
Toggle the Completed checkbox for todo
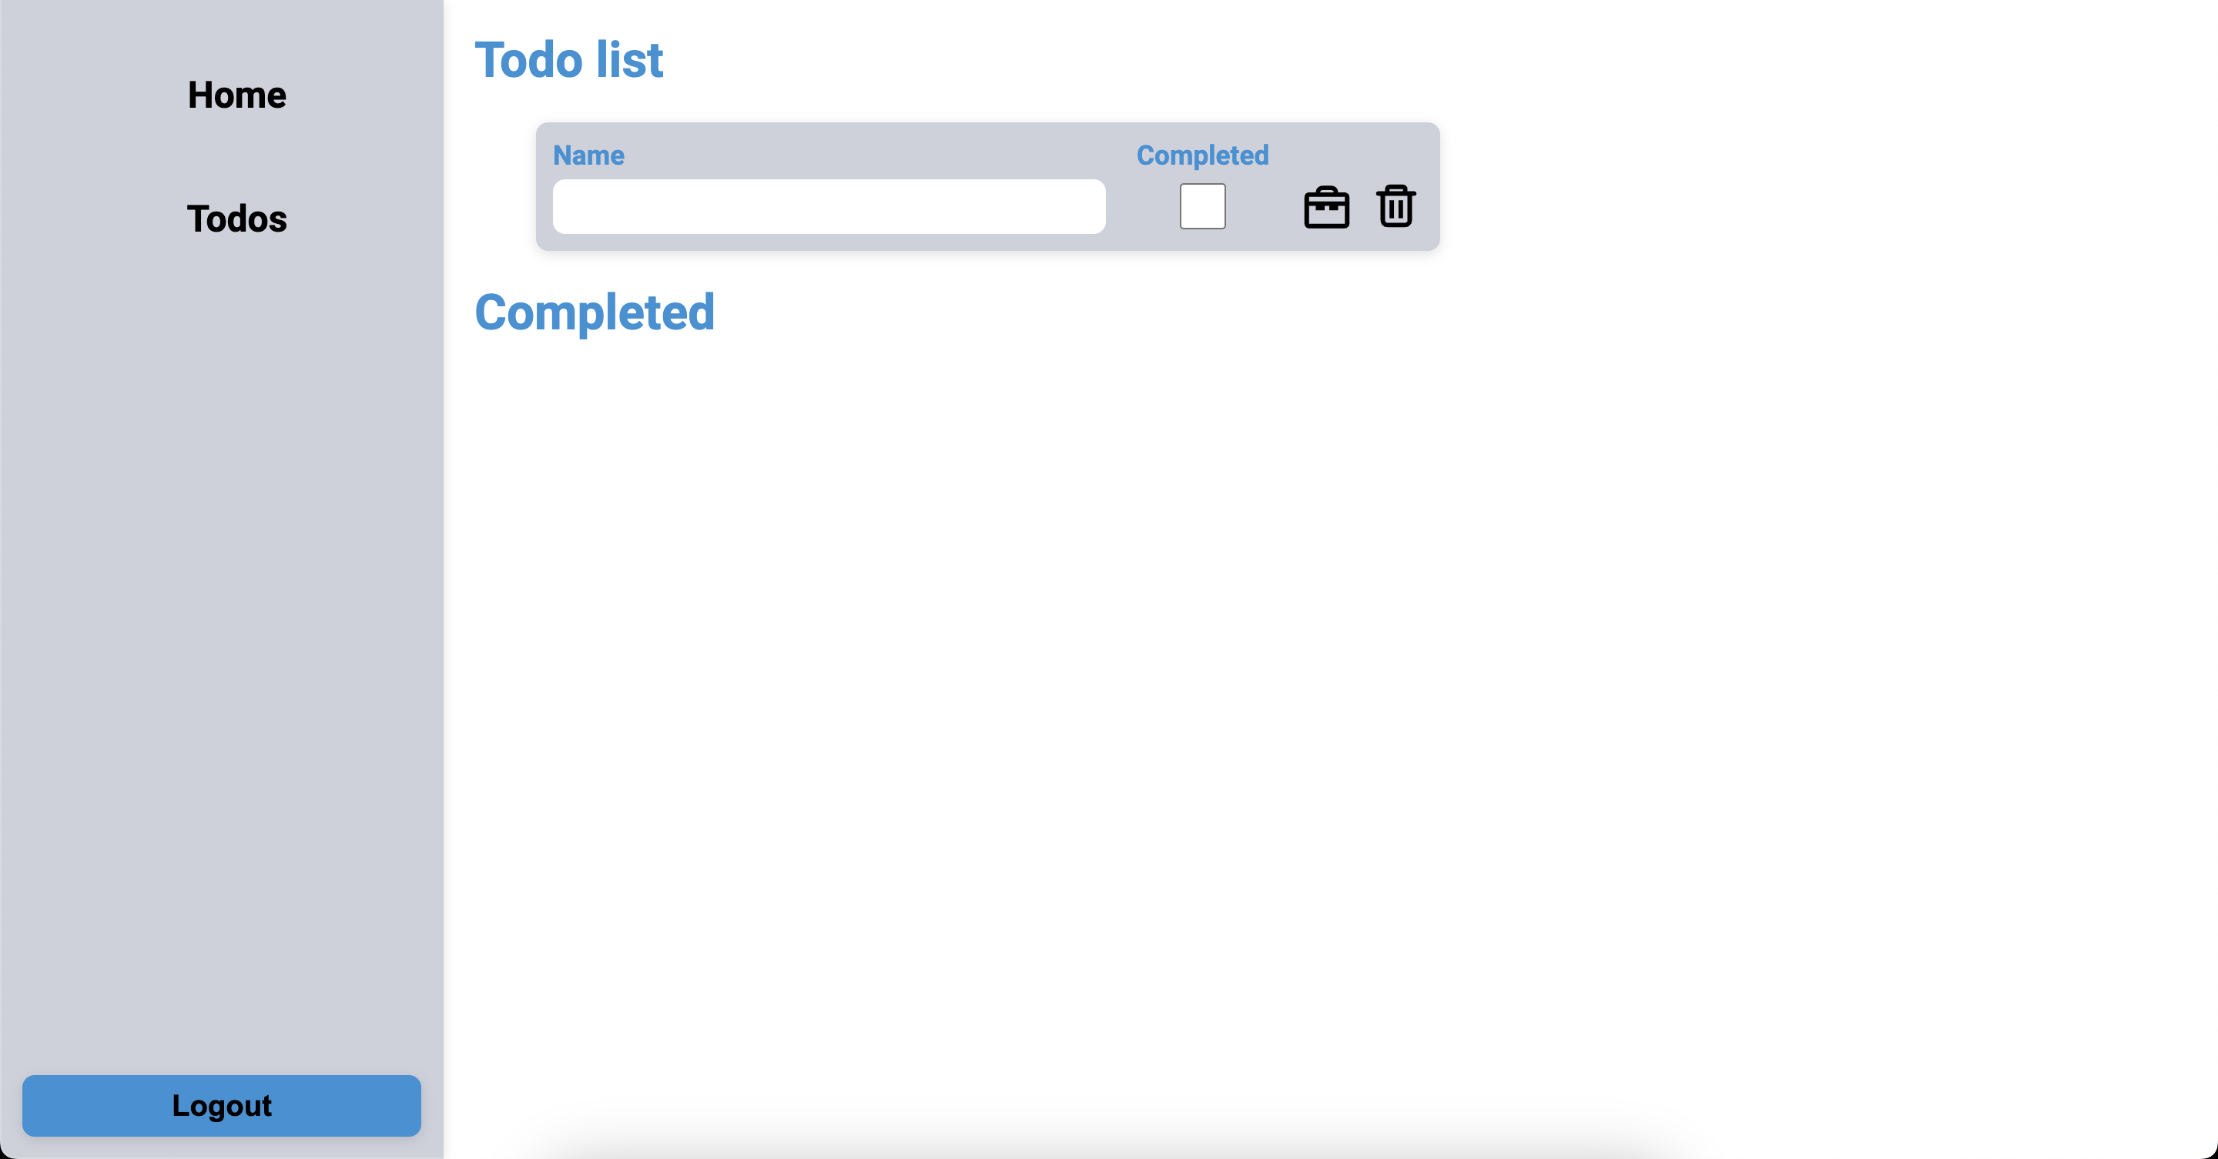tap(1201, 206)
